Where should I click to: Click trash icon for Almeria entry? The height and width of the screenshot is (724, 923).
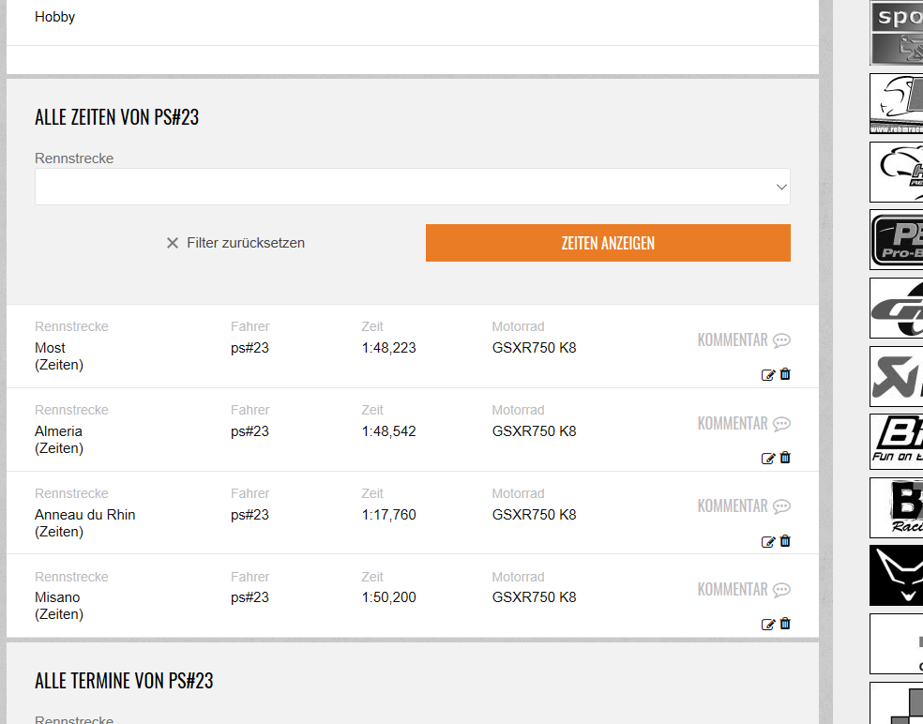pyautogui.click(x=785, y=458)
